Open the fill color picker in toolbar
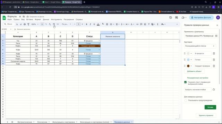Image resolution: width=222 pixels, height=124 pixels. (x=103, y=24)
